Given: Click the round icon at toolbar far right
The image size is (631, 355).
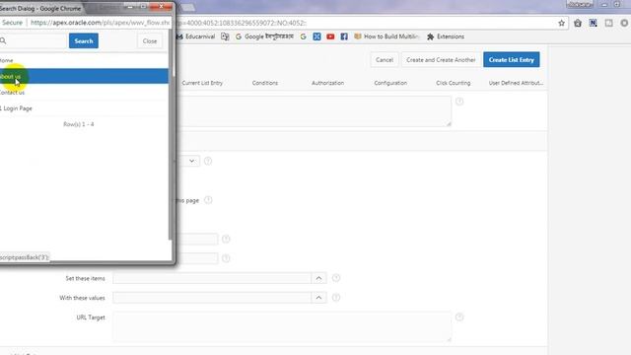Looking at the screenshot, I should [x=624, y=23].
